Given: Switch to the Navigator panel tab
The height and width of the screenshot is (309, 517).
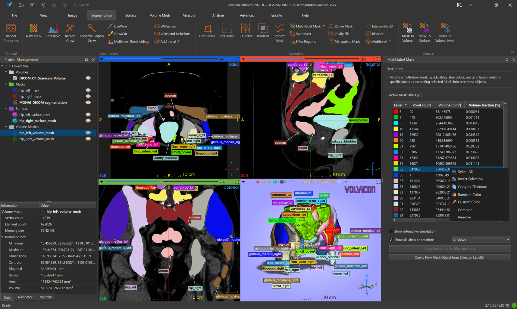Looking at the screenshot, I should coord(25,297).
